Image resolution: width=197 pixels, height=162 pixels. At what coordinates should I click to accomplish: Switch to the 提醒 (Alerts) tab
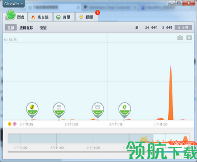point(87,17)
